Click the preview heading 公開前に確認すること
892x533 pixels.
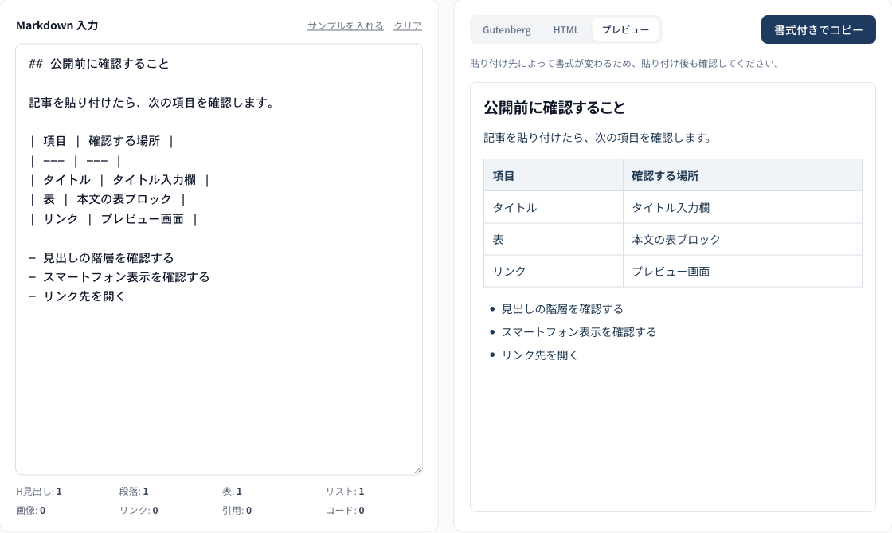pyautogui.click(x=554, y=108)
